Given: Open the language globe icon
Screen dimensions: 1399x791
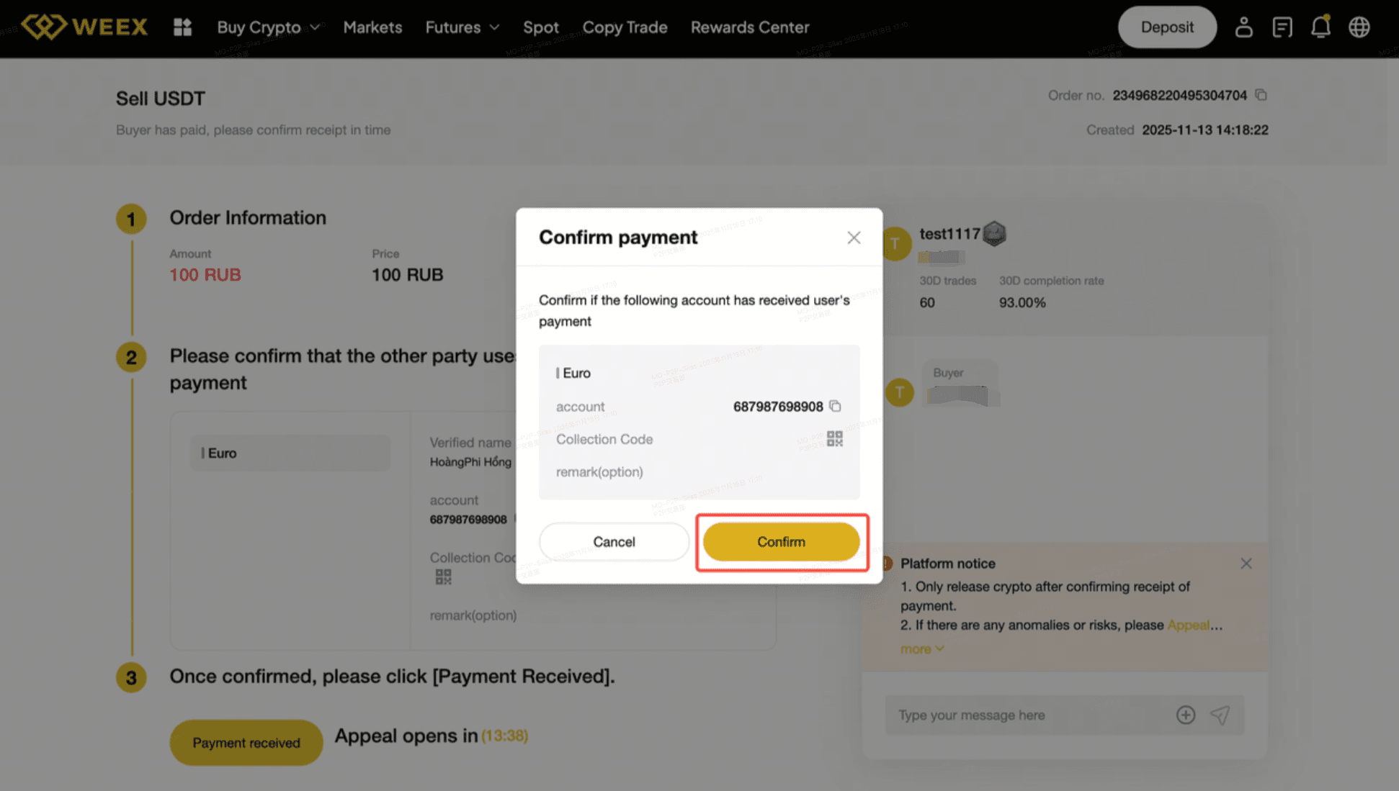Looking at the screenshot, I should (x=1359, y=27).
